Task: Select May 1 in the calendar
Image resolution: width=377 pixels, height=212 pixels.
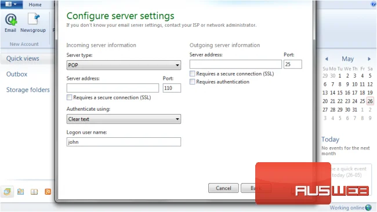Action: pos(340,76)
